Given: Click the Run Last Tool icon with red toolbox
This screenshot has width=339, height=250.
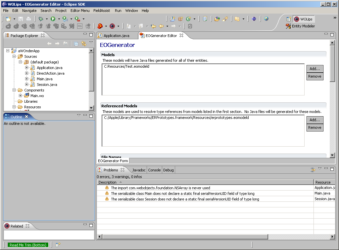Looking at the screenshot, I should (77, 19).
